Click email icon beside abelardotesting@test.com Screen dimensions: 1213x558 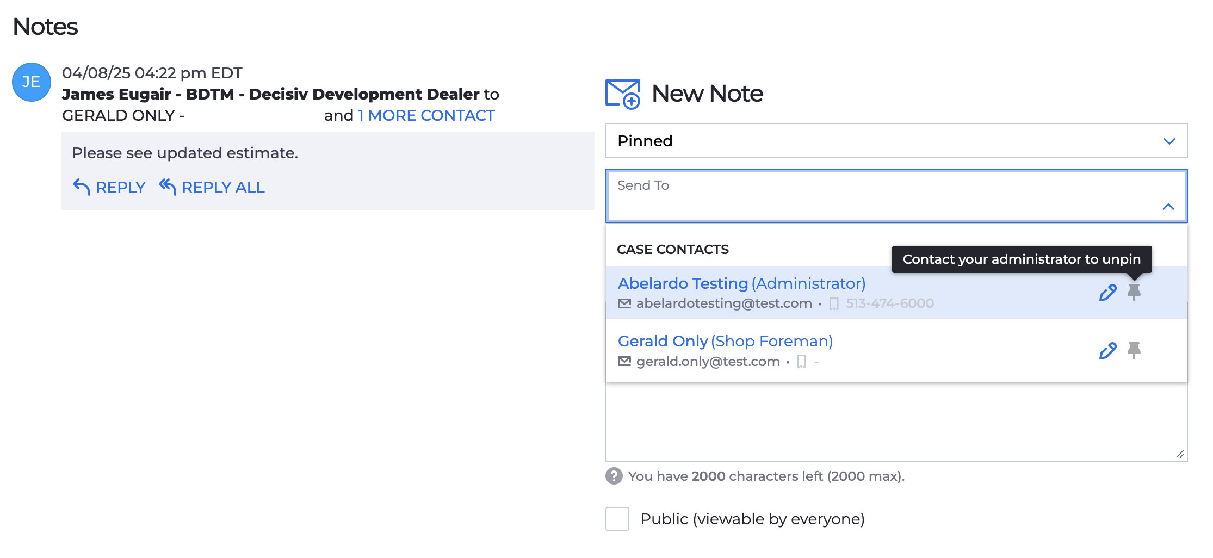[624, 303]
